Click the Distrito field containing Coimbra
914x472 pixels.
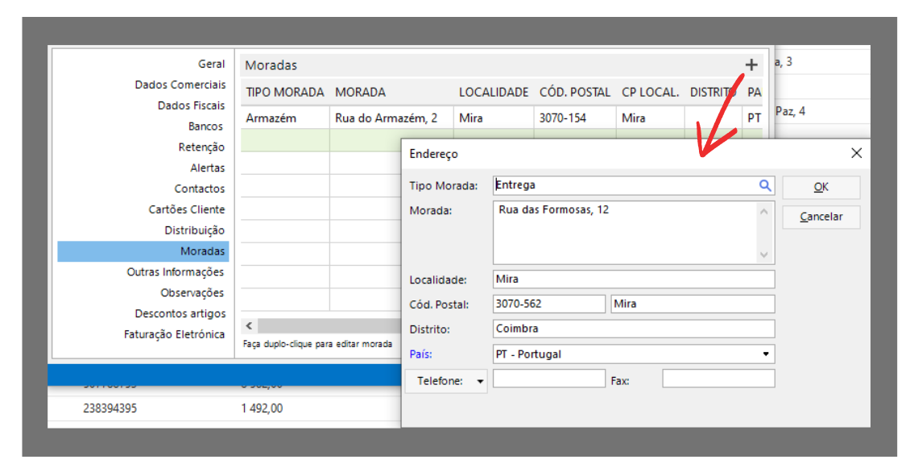pos(633,329)
